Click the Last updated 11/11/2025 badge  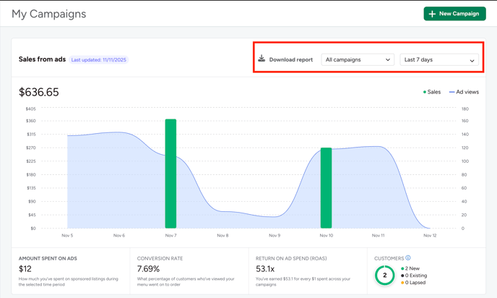pyautogui.click(x=99, y=60)
